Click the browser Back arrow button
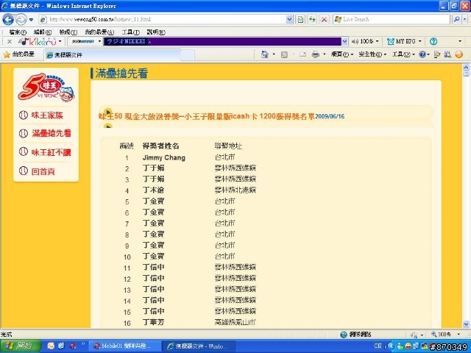Screen dimensions: 471x353 point(8,20)
